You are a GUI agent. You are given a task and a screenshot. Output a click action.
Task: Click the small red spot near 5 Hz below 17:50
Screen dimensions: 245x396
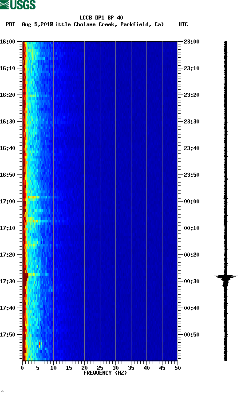coord(40,344)
